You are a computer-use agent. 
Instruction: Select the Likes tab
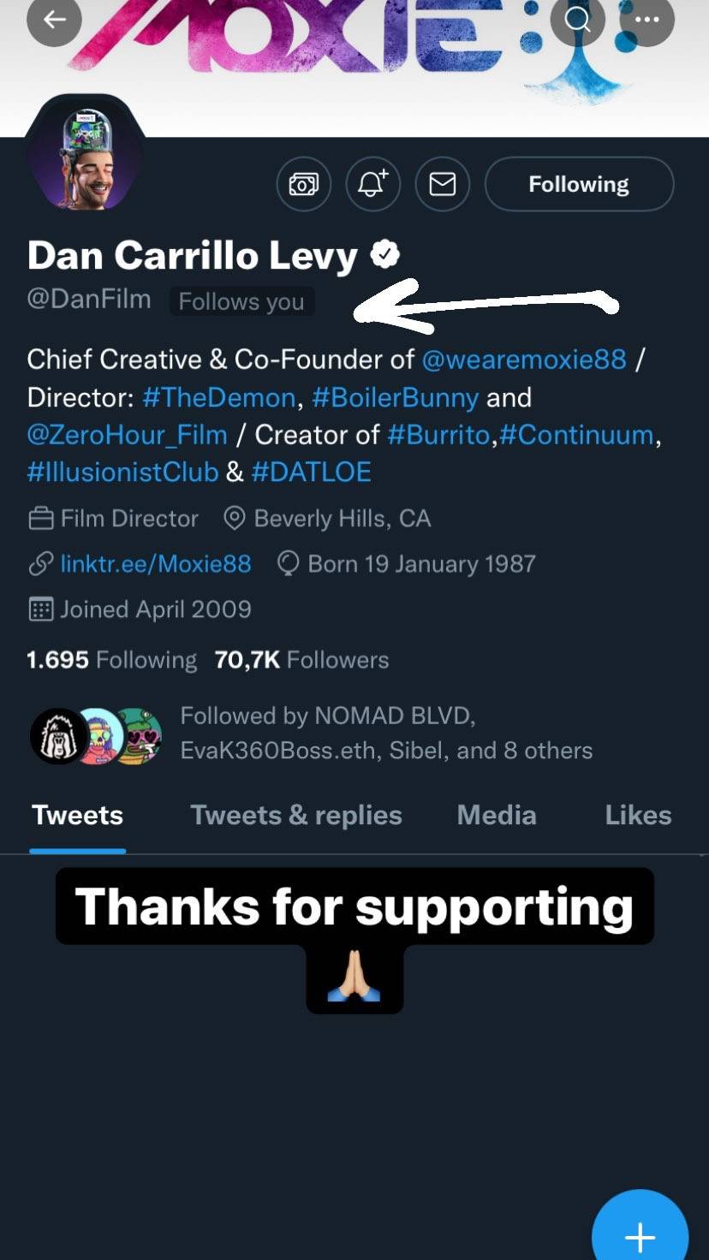pos(638,815)
